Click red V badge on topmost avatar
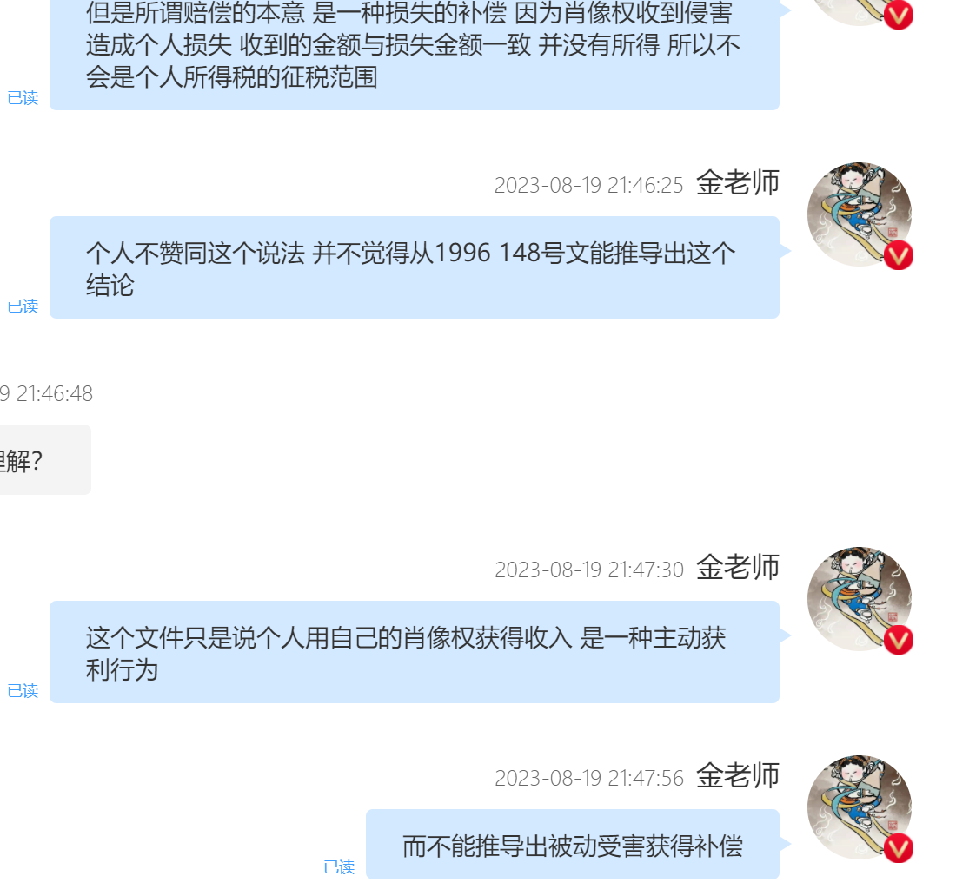The image size is (956, 889). pyautogui.click(x=899, y=16)
